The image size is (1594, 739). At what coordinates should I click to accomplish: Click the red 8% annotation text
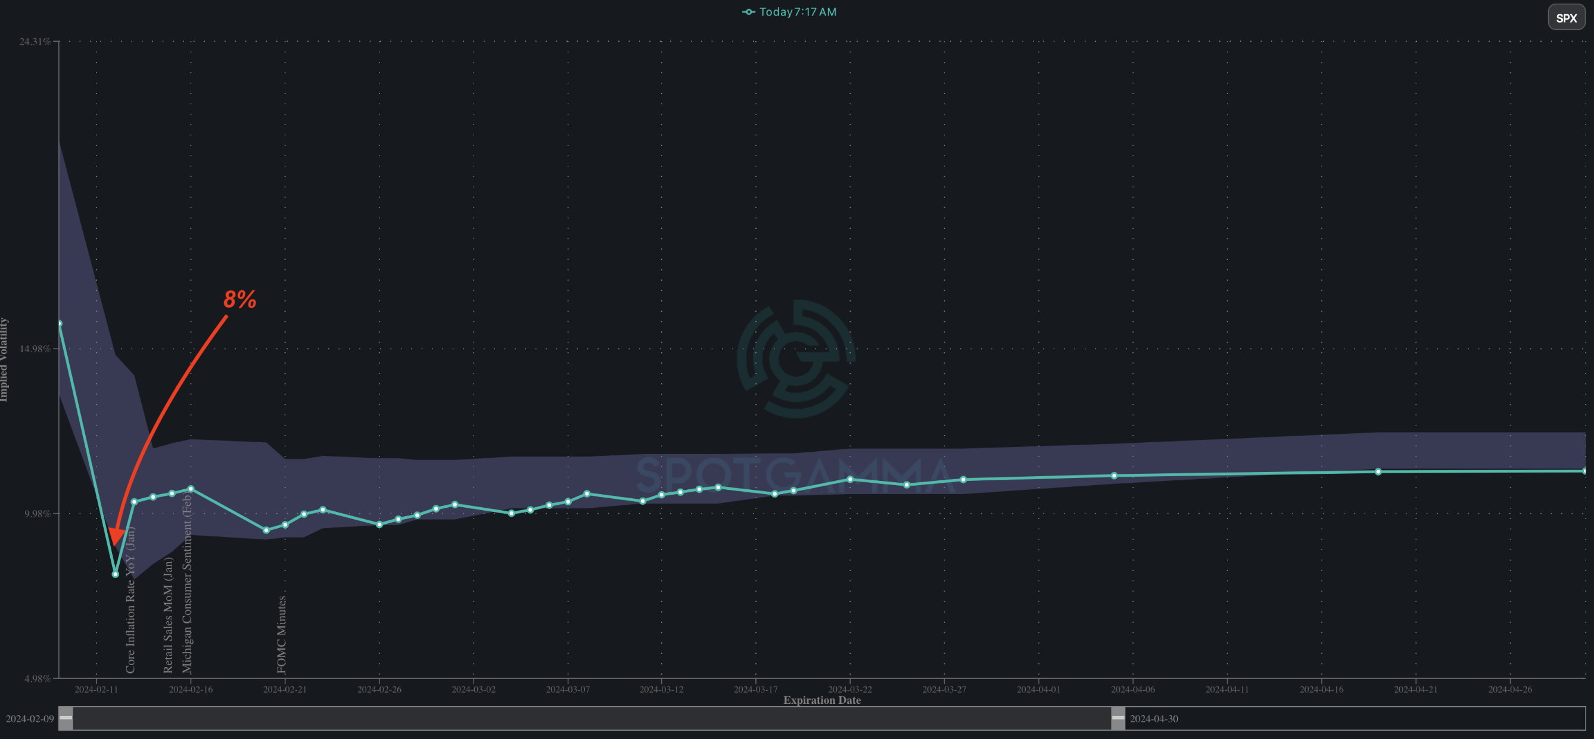(239, 300)
